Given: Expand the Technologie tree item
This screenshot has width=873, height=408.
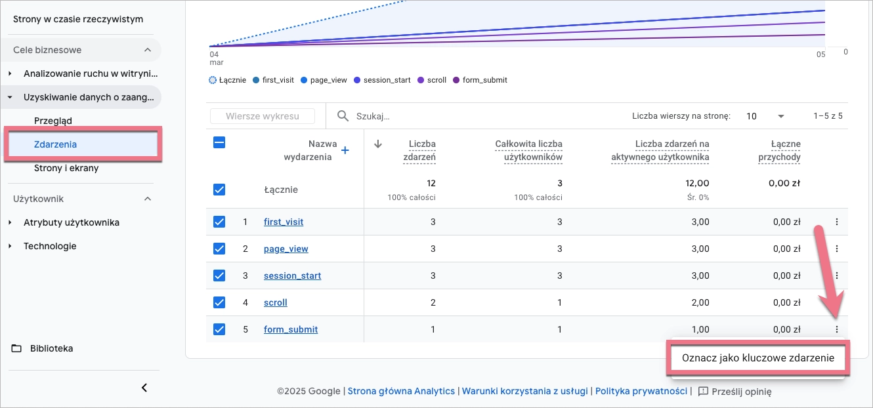Looking at the screenshot, I should [10, 246].
